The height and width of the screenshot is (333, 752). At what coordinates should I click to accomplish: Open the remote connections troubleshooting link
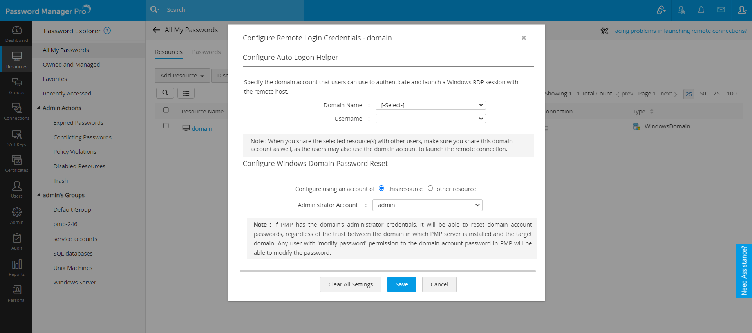680,31
